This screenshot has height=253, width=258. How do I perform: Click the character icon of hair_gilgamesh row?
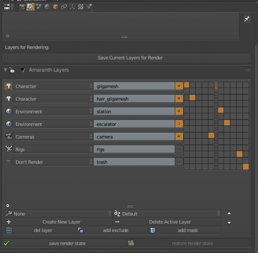pyautogui.click(x=8, y=98)
